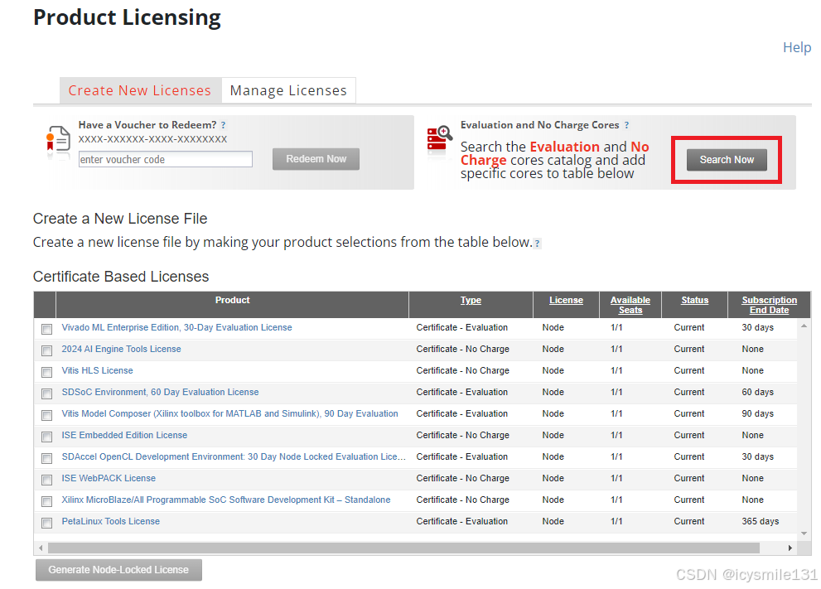Open the Manage Licenses tab
Screen dimensions: 821x589
(x=288, y=90)
